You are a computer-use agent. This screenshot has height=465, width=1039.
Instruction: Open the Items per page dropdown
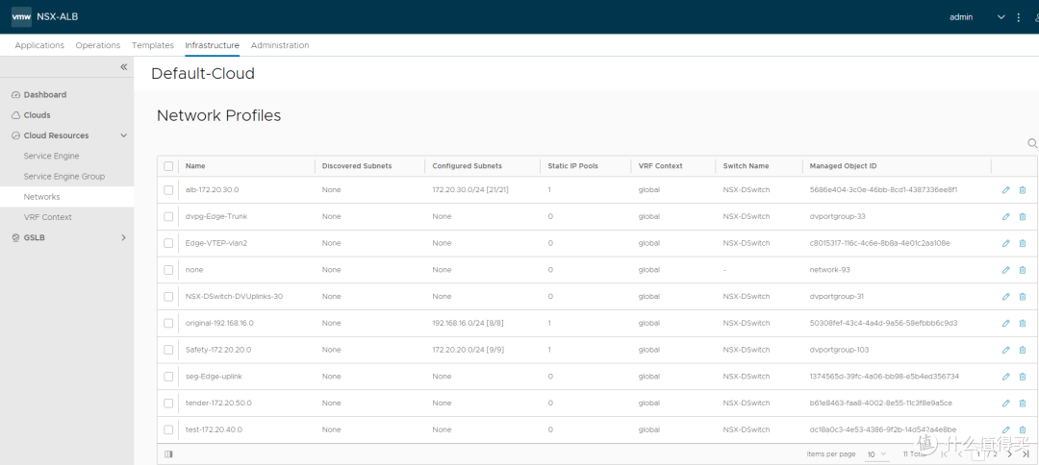[877, 454]
